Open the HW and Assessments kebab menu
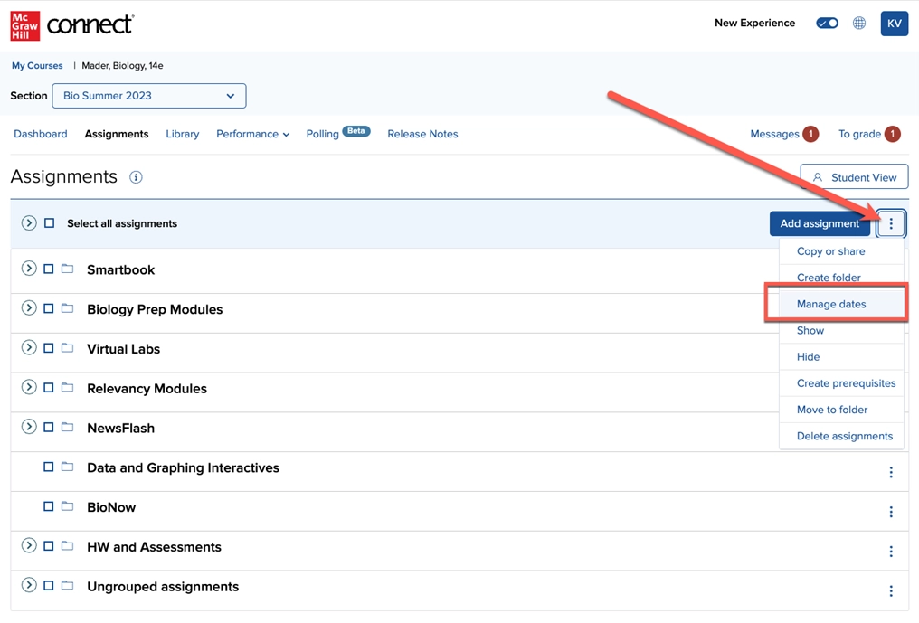919x623 pixels. tap(891, 551)
